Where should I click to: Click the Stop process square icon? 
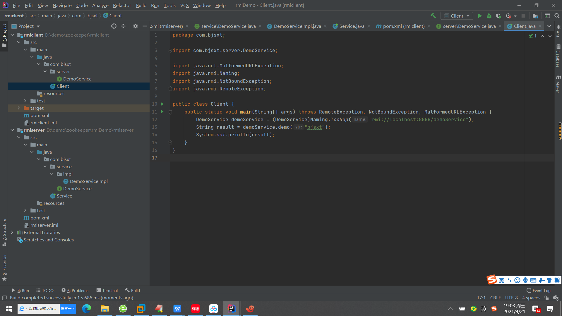pyautogui.click(x=523, y=16)
